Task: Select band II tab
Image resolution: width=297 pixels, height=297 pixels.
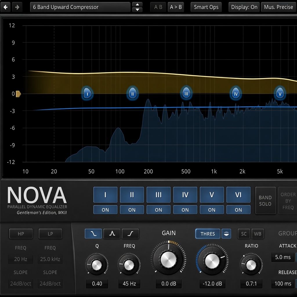Action: tap(132, 195)
